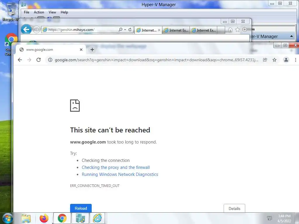Open Running Windows Network Diagnostics link
The height and width of the screenshot is (224, 299).
120,174
